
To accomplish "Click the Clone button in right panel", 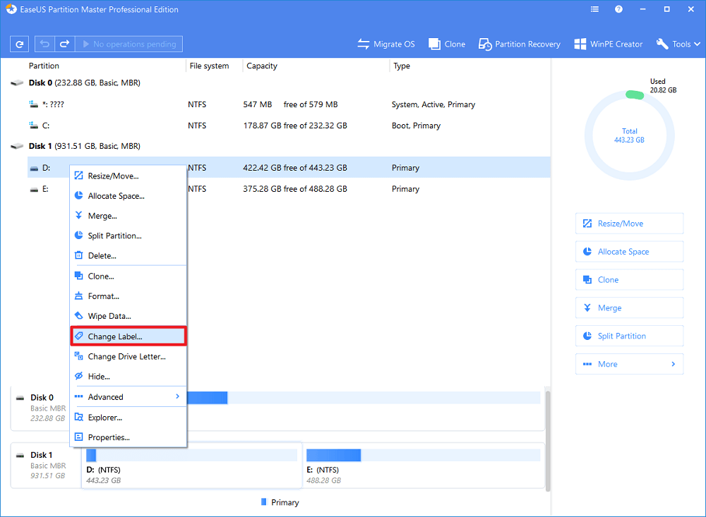I will coord(629,280).
